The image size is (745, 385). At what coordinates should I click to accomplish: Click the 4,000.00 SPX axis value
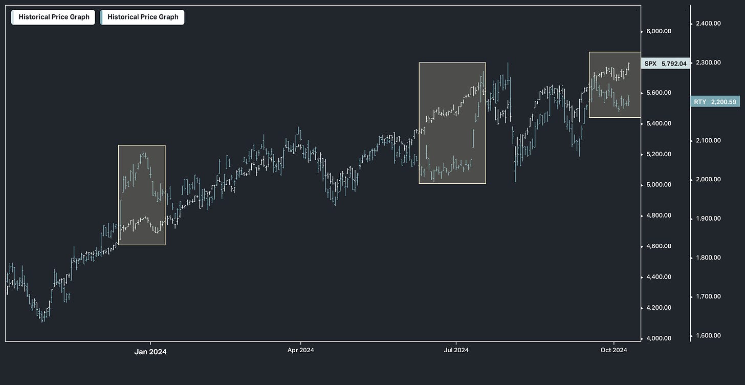[x=659, y=338]
